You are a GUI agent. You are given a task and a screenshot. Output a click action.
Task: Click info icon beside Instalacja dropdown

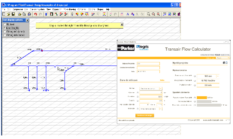[x=138, y=109]
